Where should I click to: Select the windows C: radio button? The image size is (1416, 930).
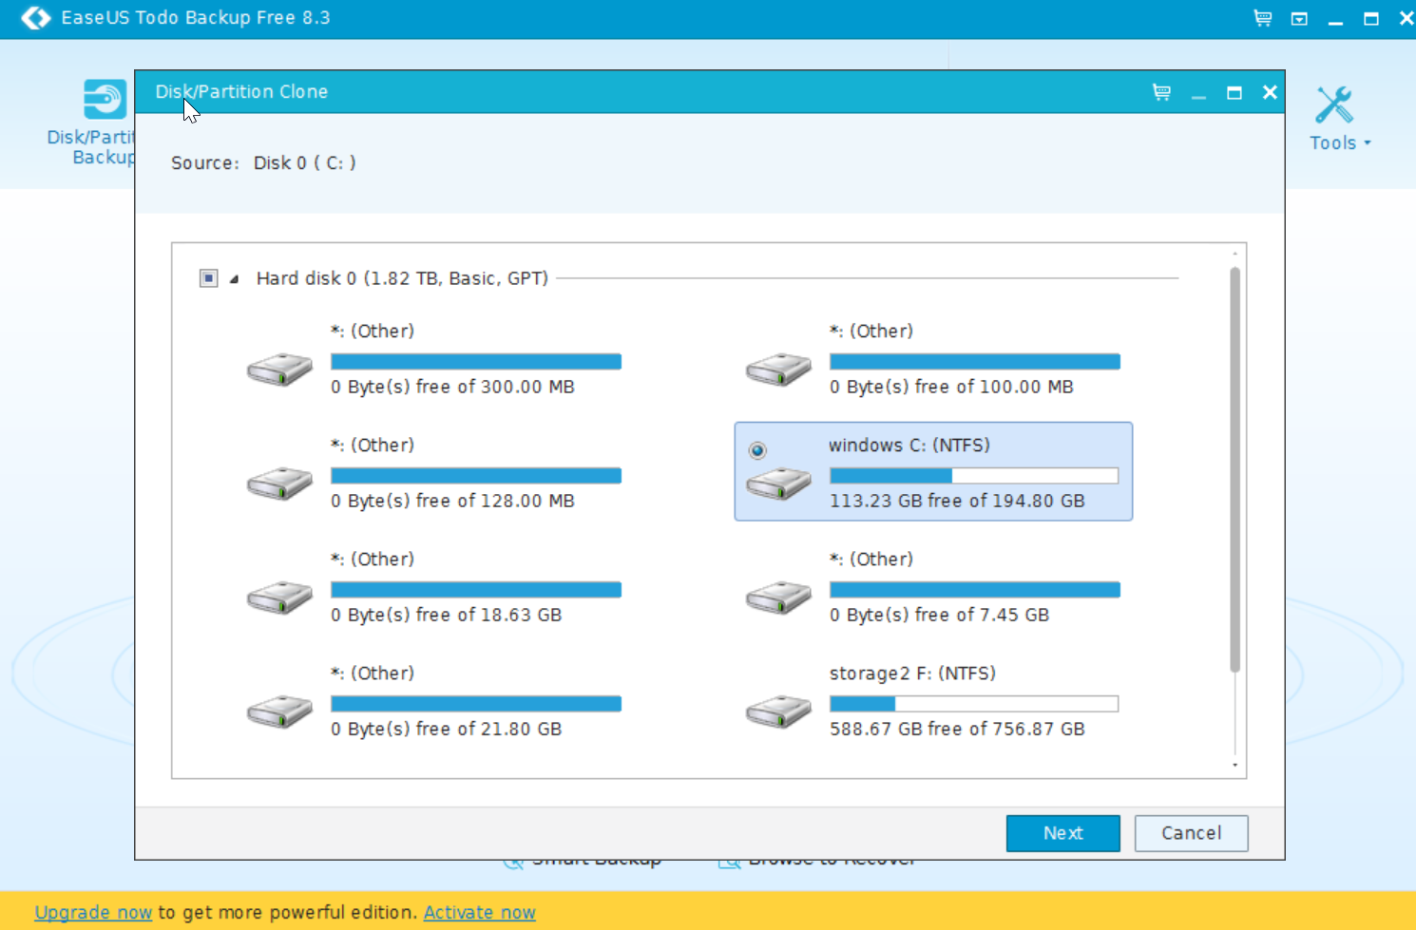pyautogui.click(x=757, y=450)
